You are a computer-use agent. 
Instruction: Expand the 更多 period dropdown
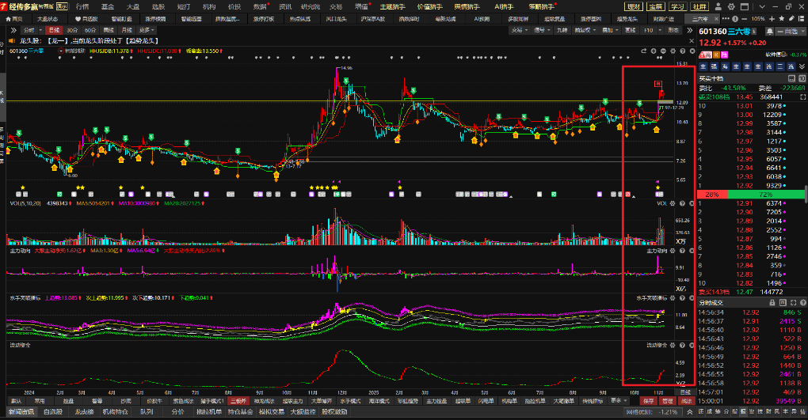(x=147, y=30)
